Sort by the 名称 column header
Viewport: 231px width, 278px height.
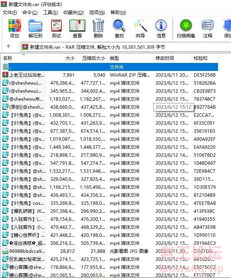tap(23, 58)
